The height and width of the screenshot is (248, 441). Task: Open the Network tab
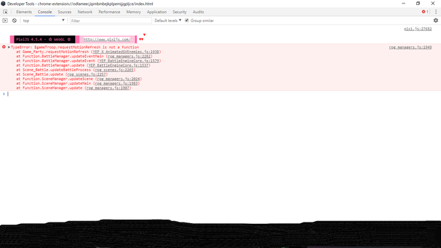point(85,12)
